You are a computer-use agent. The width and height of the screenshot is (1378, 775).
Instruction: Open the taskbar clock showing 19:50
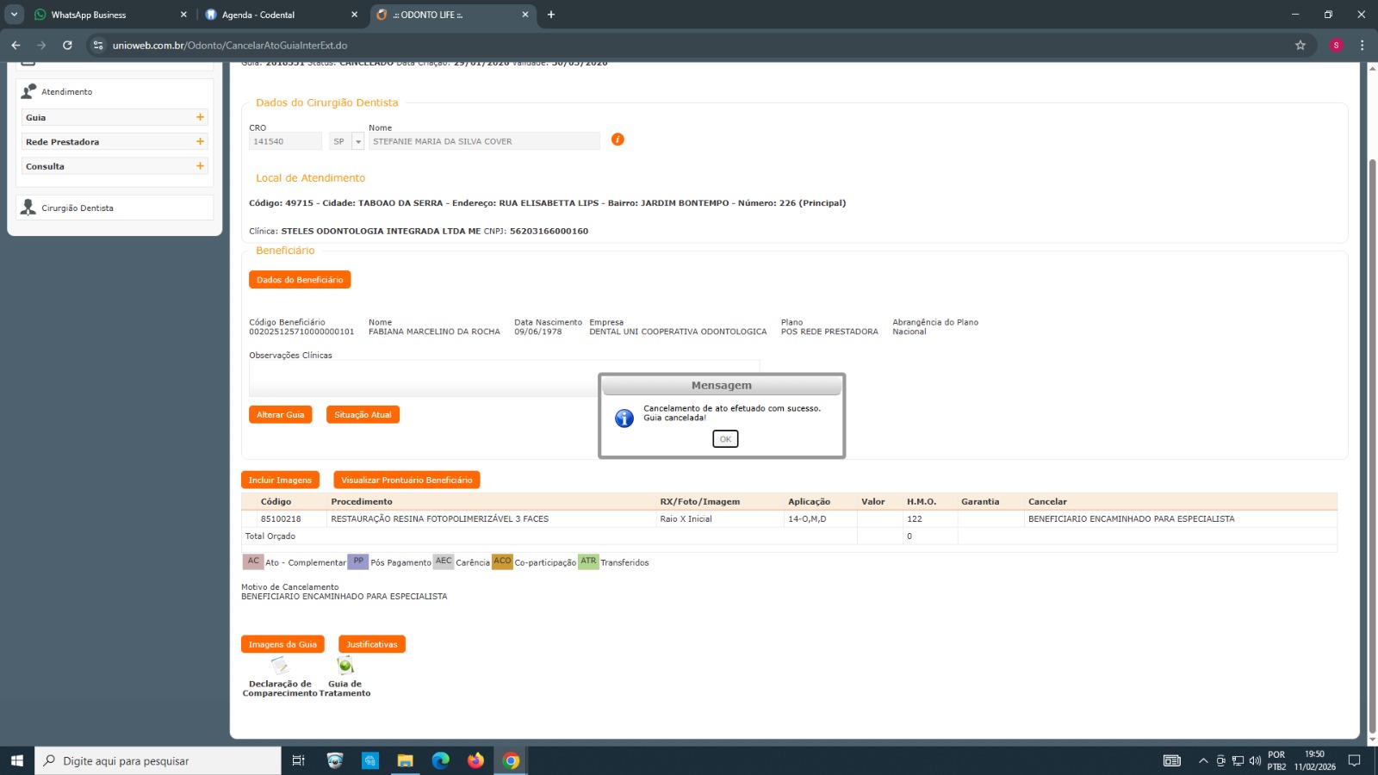point(1314,760)
